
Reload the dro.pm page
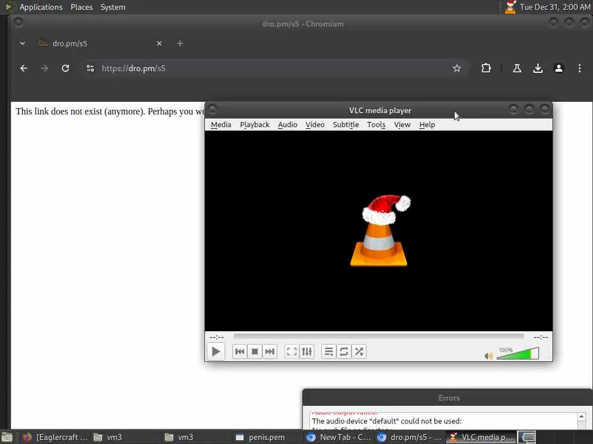click(65, 68)
